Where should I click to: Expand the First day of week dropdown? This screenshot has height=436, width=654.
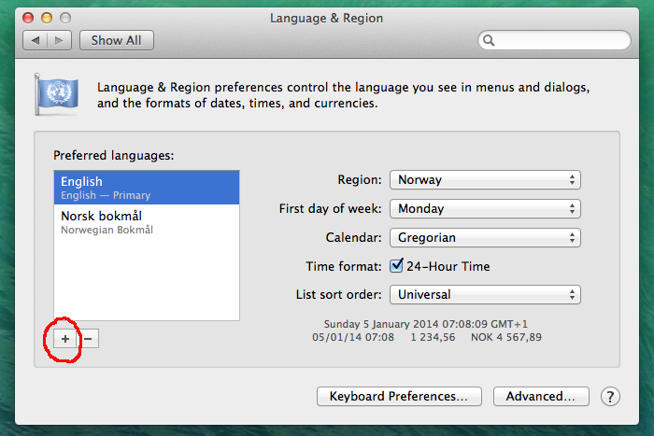coord(485,209)
